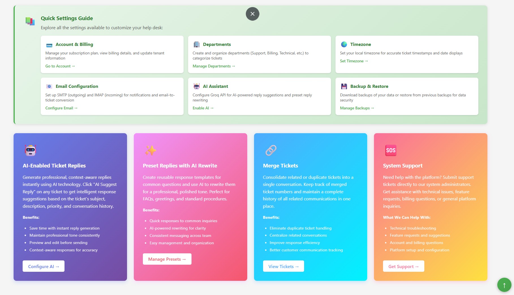Click the floppy disk icon next to Backup & Restore
Viewport: 514px width, 295px height.
click(343, 86)
